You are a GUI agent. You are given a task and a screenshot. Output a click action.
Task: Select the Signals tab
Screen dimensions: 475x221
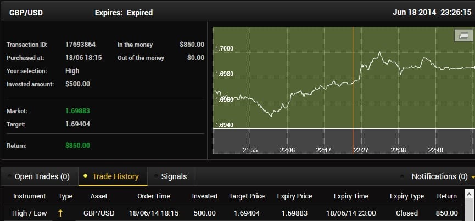pos(174,176)
